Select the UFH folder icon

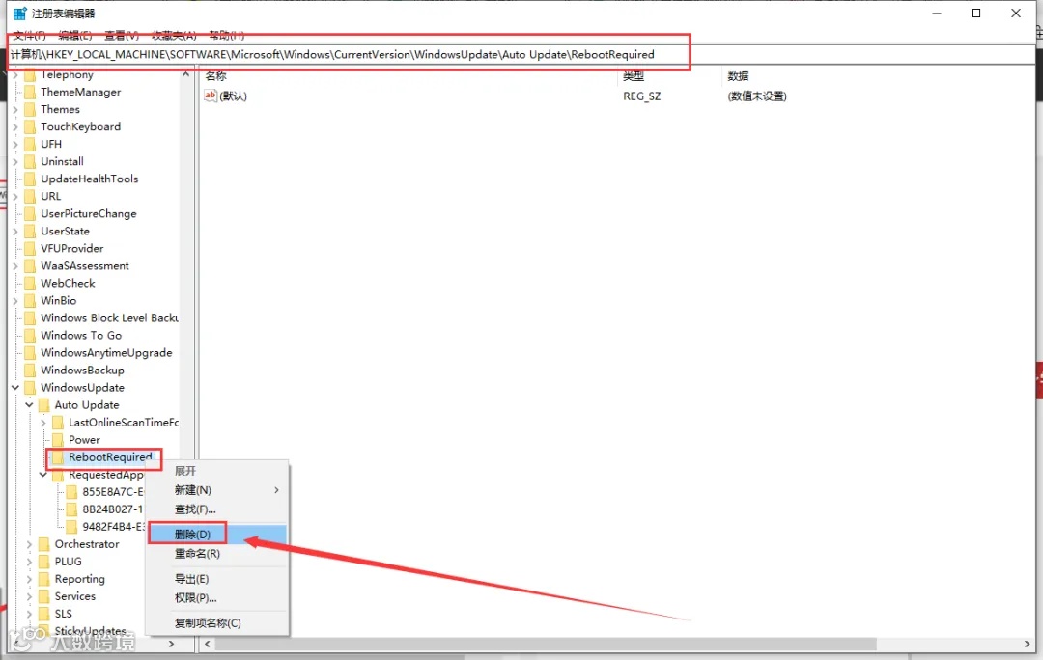point(29,144)
